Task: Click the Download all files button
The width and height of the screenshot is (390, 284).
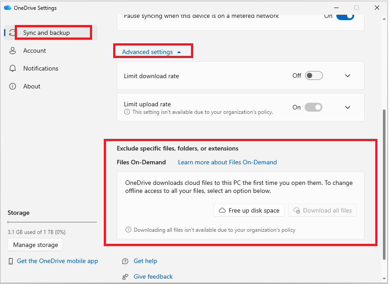Action: tap(322, 210)
